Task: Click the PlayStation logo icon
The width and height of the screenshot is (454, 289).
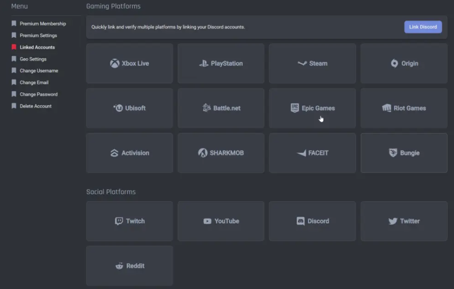Action: click(204, 63)
